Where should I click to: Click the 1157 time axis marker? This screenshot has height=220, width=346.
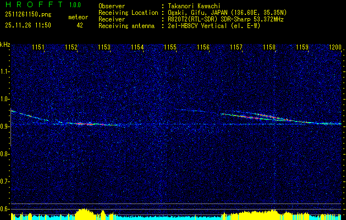(x=236, y=47)
